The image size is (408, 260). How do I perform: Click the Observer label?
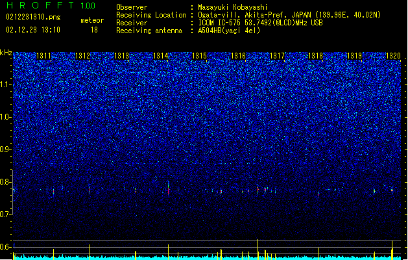pos(132,7)
